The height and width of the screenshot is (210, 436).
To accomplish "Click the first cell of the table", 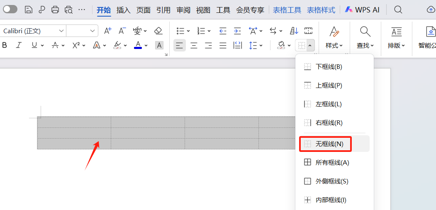I will [x=74, y=122].
